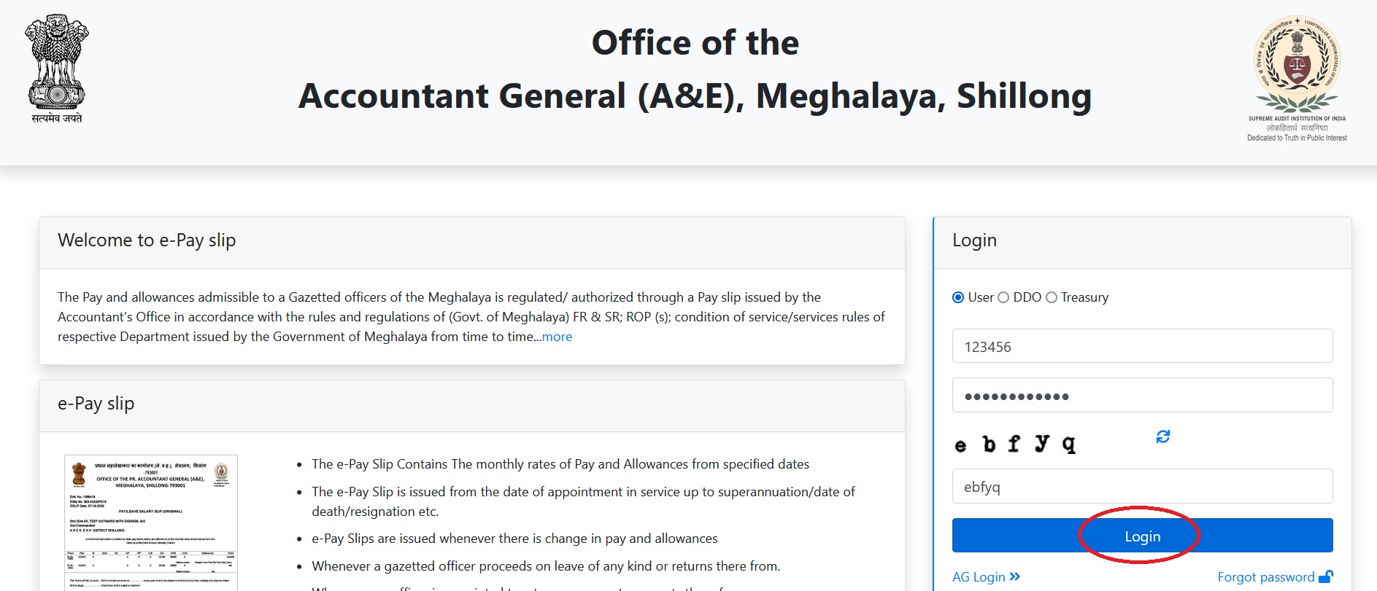Click the Supreme Audit Institution of India logo
Screen dimensions: 1377x591
tap(1297, 78)
